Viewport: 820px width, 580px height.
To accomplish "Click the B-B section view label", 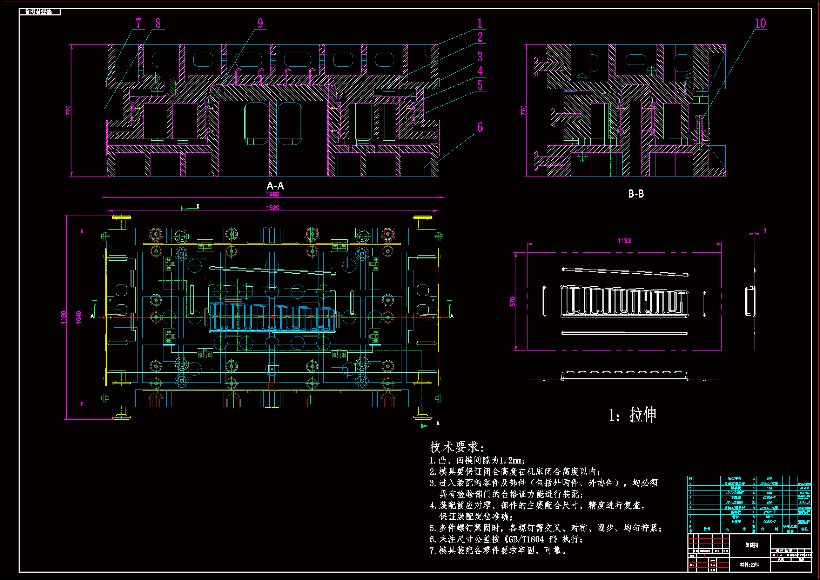I will coord(636,194).
